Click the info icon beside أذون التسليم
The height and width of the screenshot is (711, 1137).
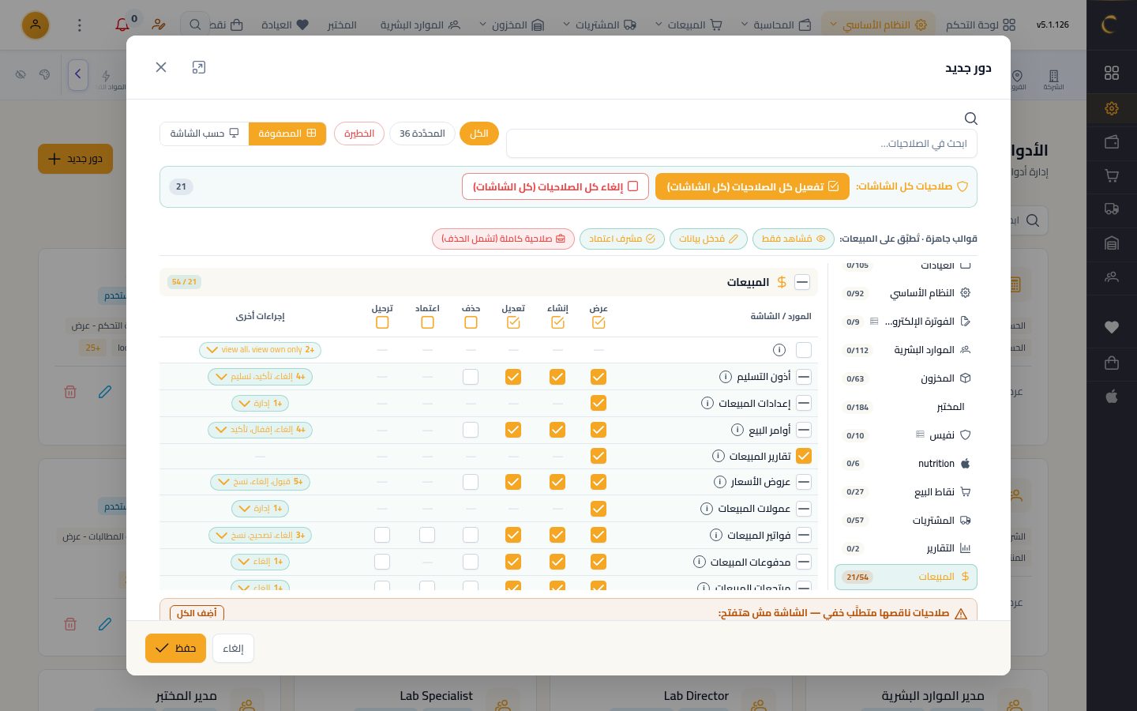(x=726, y=377)
